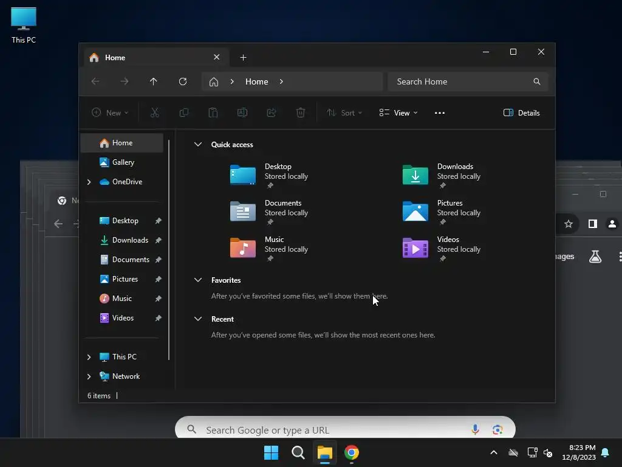Image resolution: width=622 pixels, height=467 pixels.
Task: Toggle the Details pane
Action: pyautogui.click(x=521, y=112)
